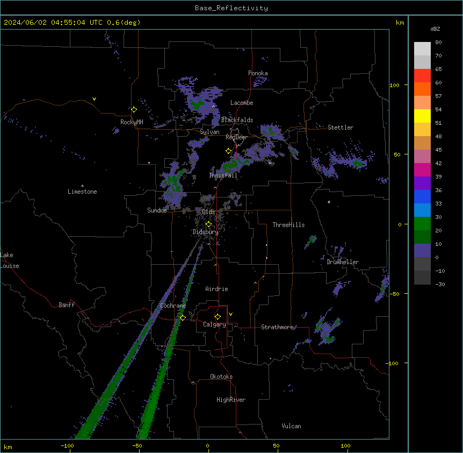Click the white plus marker east of ThreeHills
This screenshot has width=463, height=453.
tap(329, 202)
